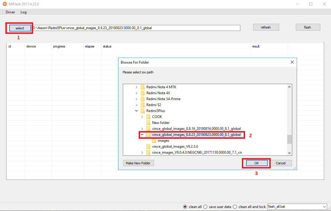The height and width of the screenshot is (211, 331).
Task: Confirm folder selection with OK
Action: [256, 163]
